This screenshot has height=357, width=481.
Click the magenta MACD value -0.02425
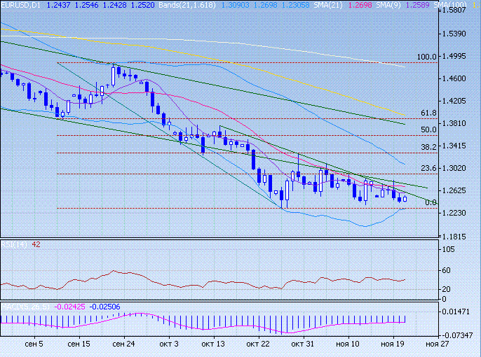pyautogui.click(x=72, y=306)
